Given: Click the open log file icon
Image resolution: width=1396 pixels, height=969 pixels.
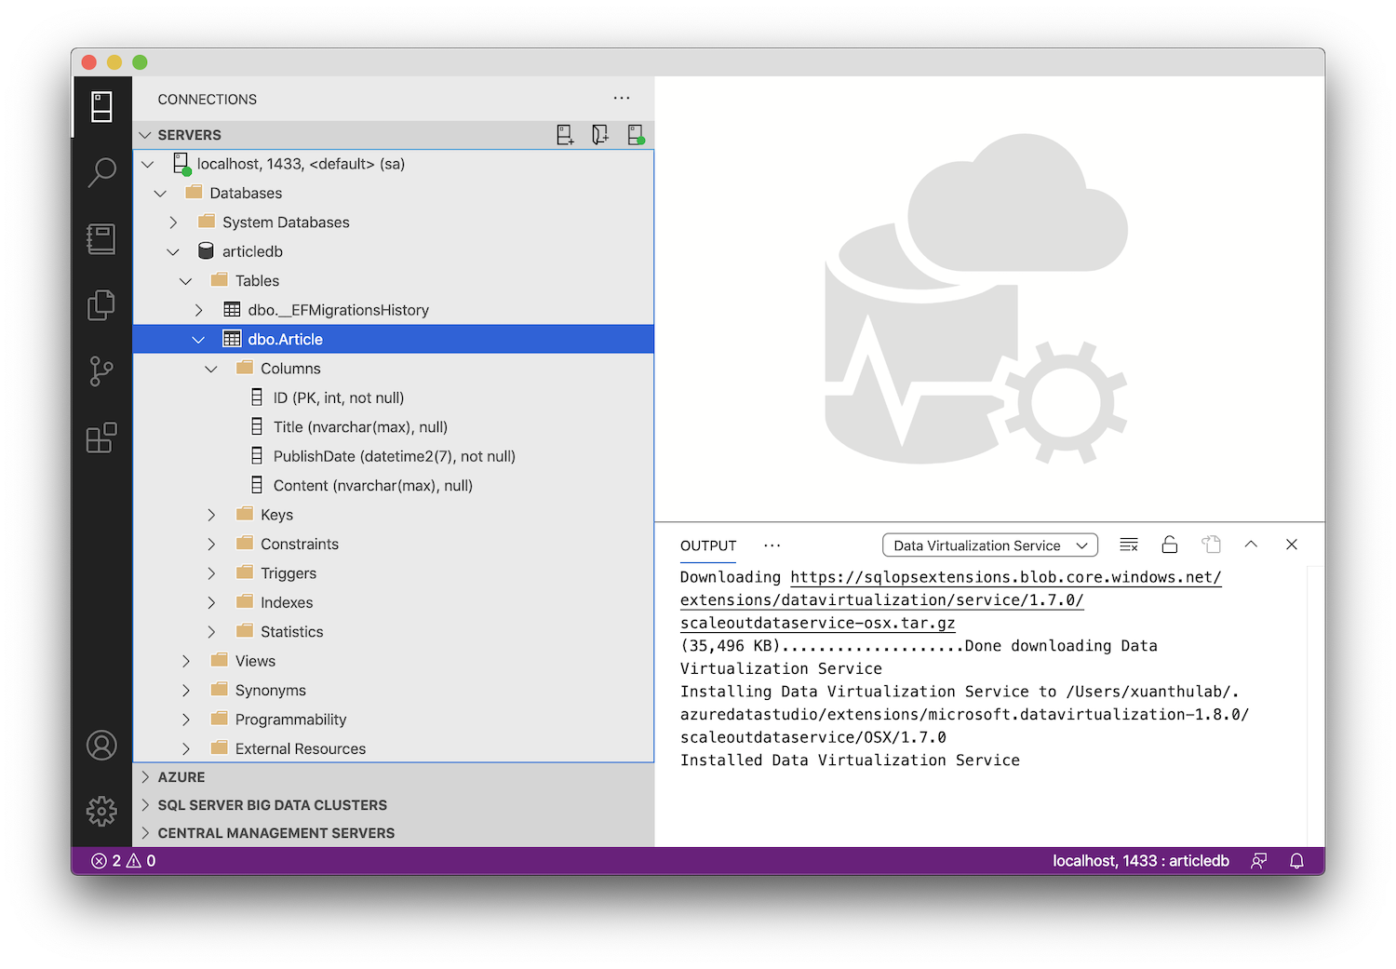Looking at the screenshot, I should [x=1211, y=545].
